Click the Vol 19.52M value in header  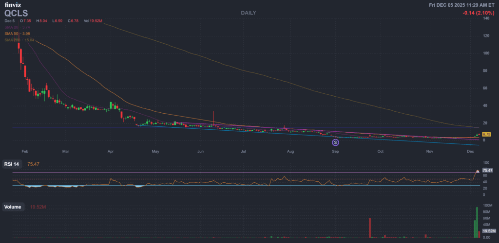point(94,21)
